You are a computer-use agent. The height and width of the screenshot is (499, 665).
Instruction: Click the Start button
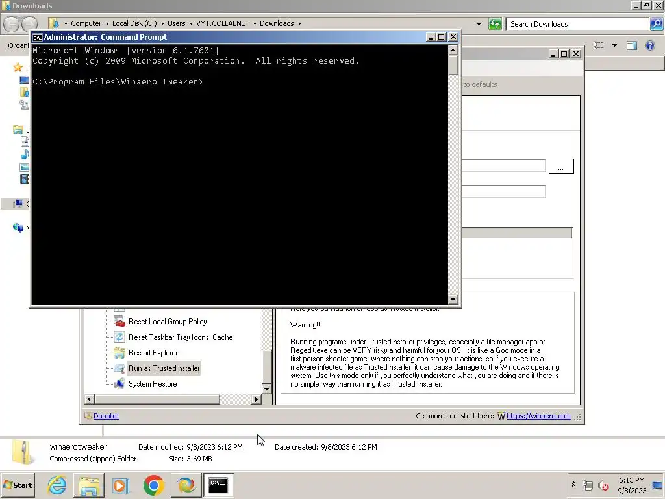click(x=18, y=485)
